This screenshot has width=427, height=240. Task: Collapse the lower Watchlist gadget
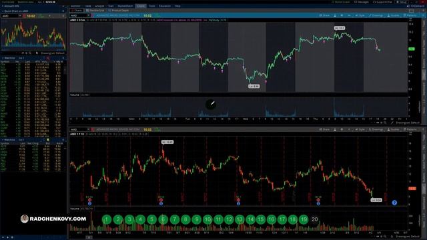(3, 140)
